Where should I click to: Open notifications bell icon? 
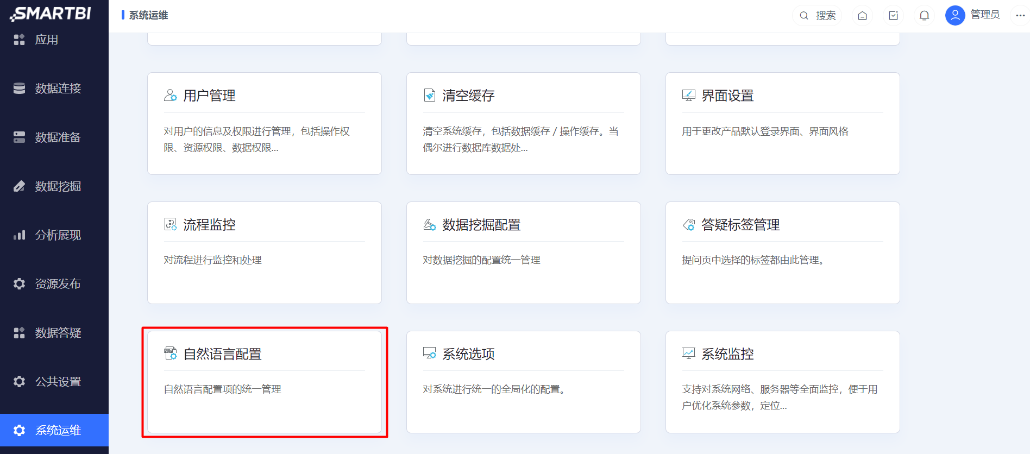pos(924,16)
